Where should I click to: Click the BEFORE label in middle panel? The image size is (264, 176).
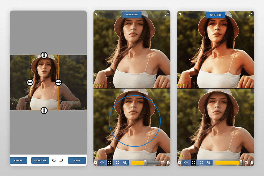point(97,85)
